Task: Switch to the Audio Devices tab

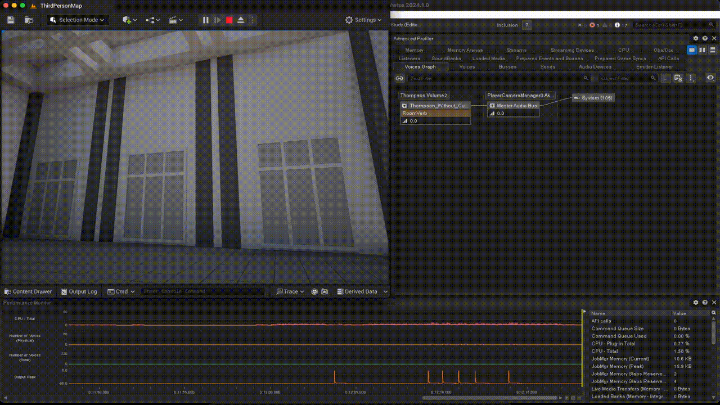Action: [x=595, y=67]
